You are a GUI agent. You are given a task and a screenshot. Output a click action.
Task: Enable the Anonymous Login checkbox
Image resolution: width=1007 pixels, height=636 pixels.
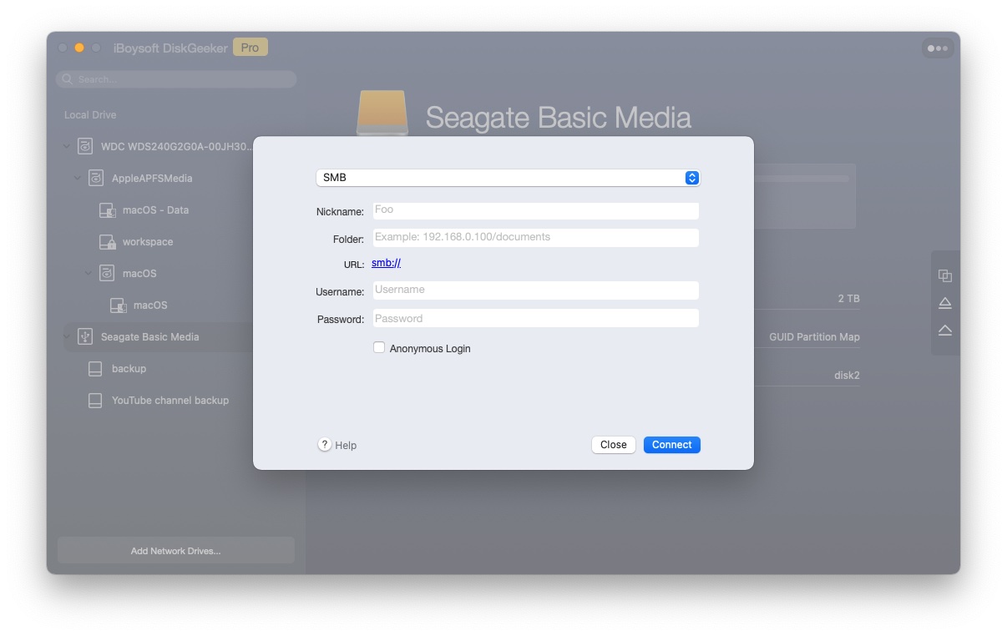pyautogui.click(x=379, y=348)
